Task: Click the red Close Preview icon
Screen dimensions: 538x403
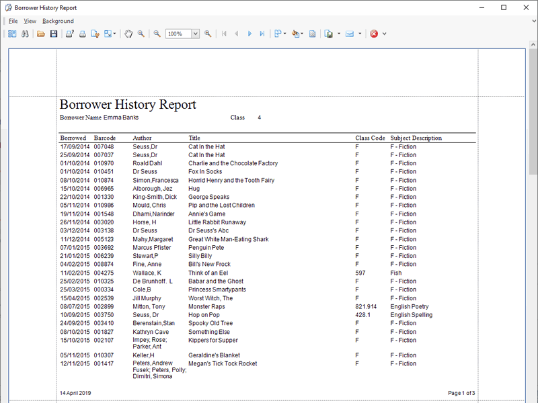Action: tap(373, 34)
